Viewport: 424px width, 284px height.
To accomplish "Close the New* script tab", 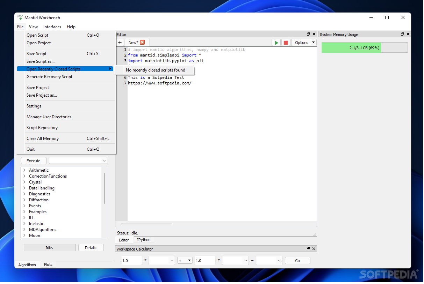I will (x=142, y=42).
